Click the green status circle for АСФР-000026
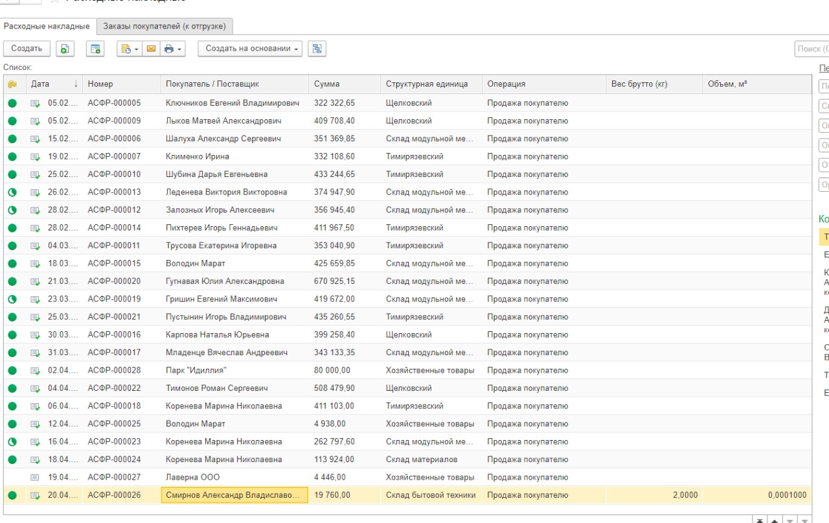 (x=12, y=495)
